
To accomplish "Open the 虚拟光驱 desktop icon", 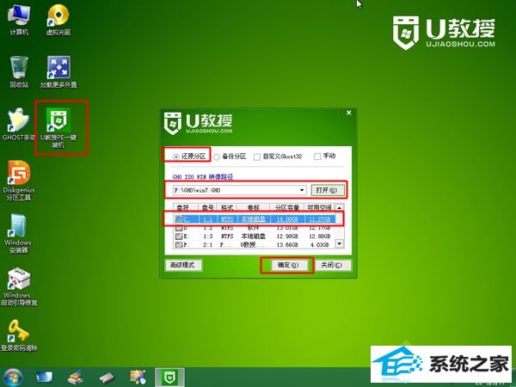I will [x=58, y=20].
